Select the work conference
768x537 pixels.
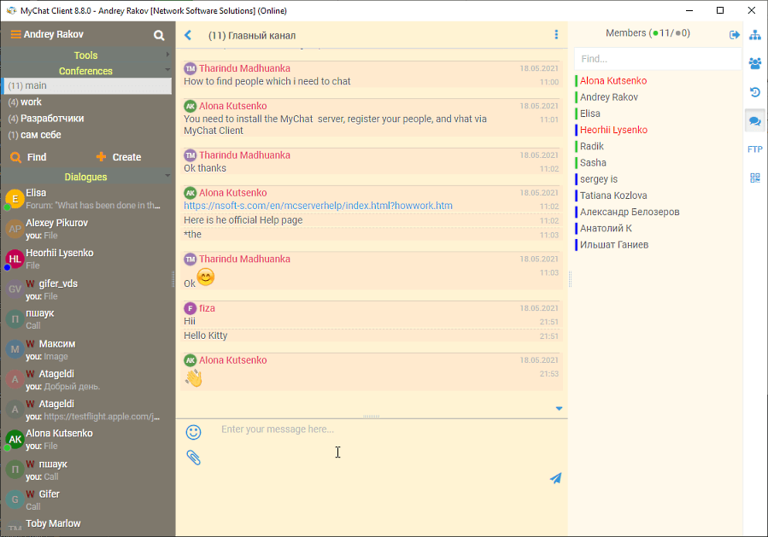click(31, 102)
